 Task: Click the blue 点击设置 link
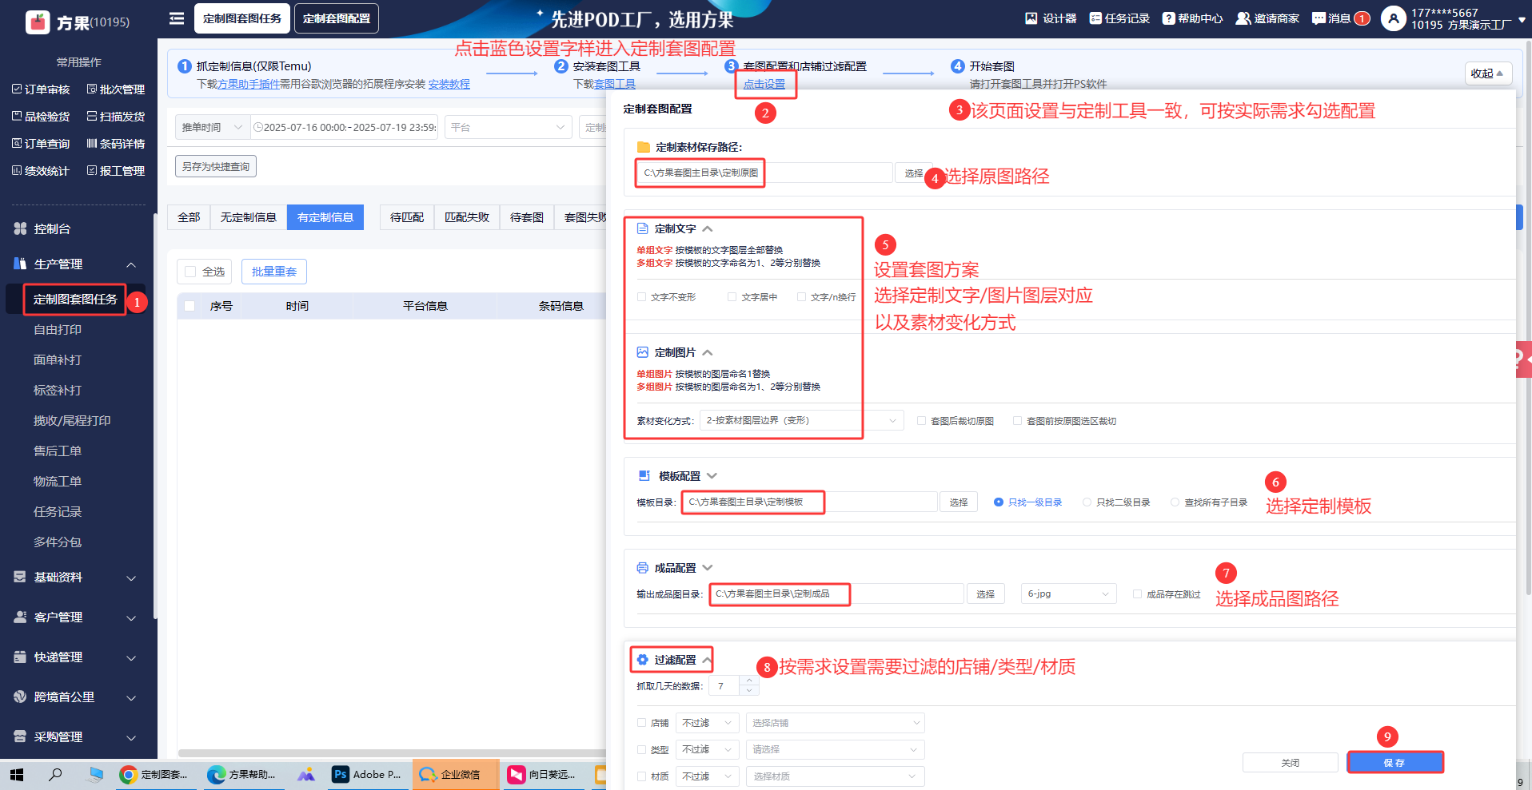tap(764, 84)
